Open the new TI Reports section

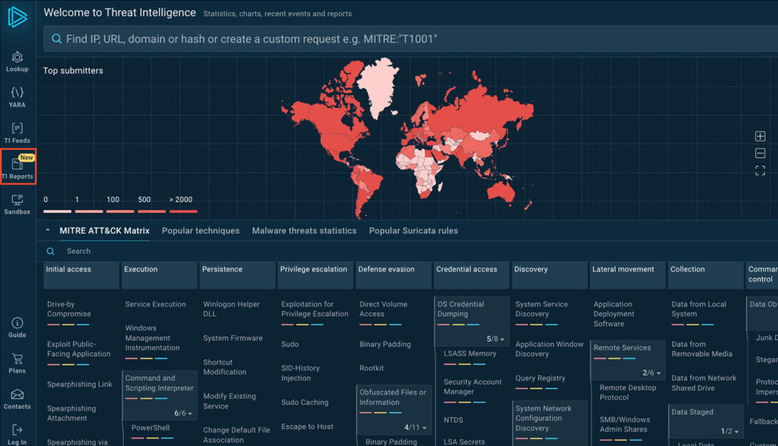tap(17, 167)
